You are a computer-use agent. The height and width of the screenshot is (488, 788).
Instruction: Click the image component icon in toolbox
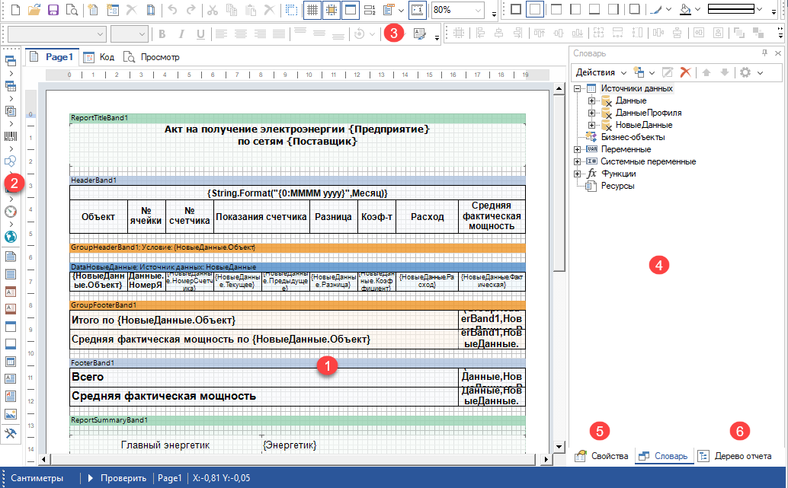[11, 414]
